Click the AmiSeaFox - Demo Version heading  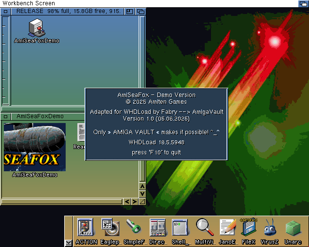point(156,95)
